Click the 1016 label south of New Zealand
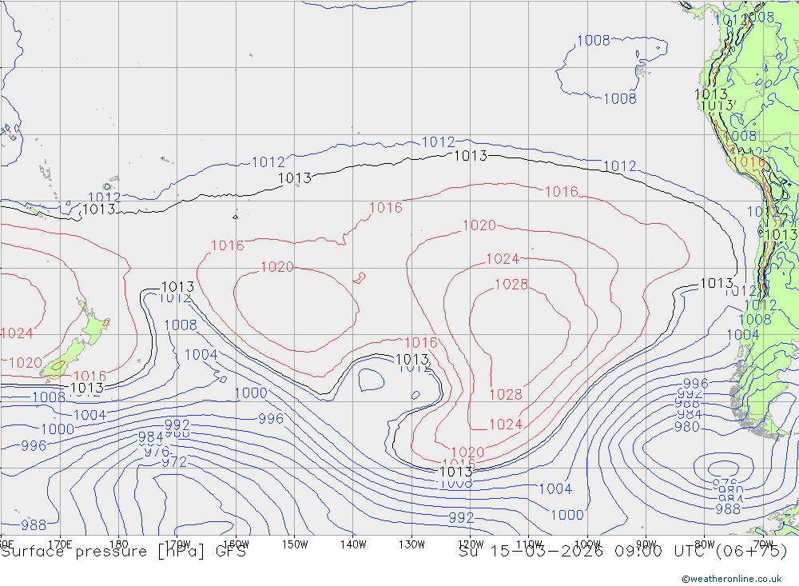This screenshot has height=586, width=799. pyautogui.click(x=89, y=377)
